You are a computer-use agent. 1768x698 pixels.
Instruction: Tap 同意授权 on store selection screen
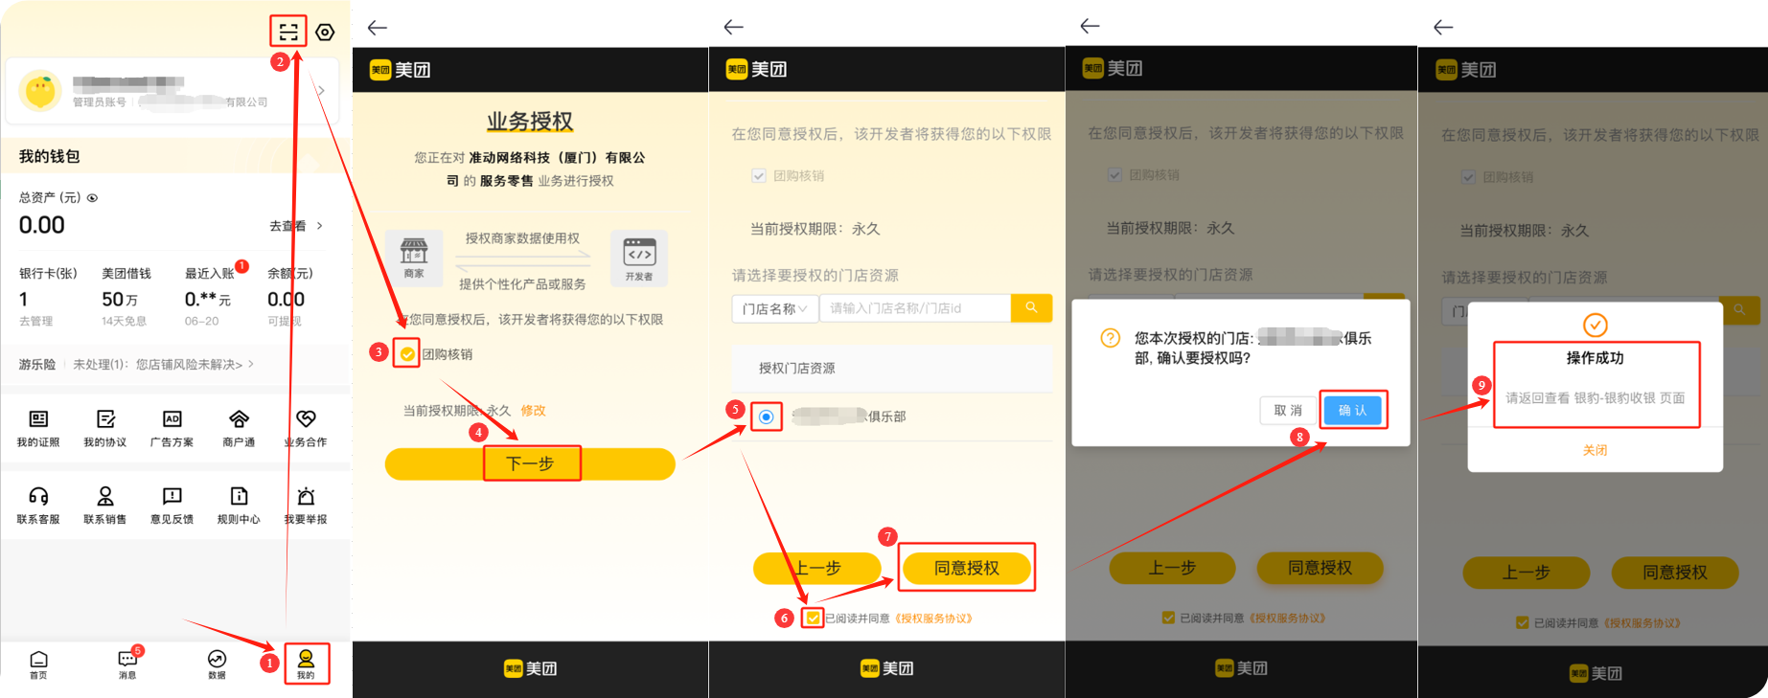pos(967,569)
